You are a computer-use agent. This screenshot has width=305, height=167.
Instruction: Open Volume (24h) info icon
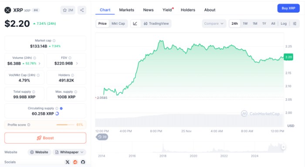click(34, 58)
